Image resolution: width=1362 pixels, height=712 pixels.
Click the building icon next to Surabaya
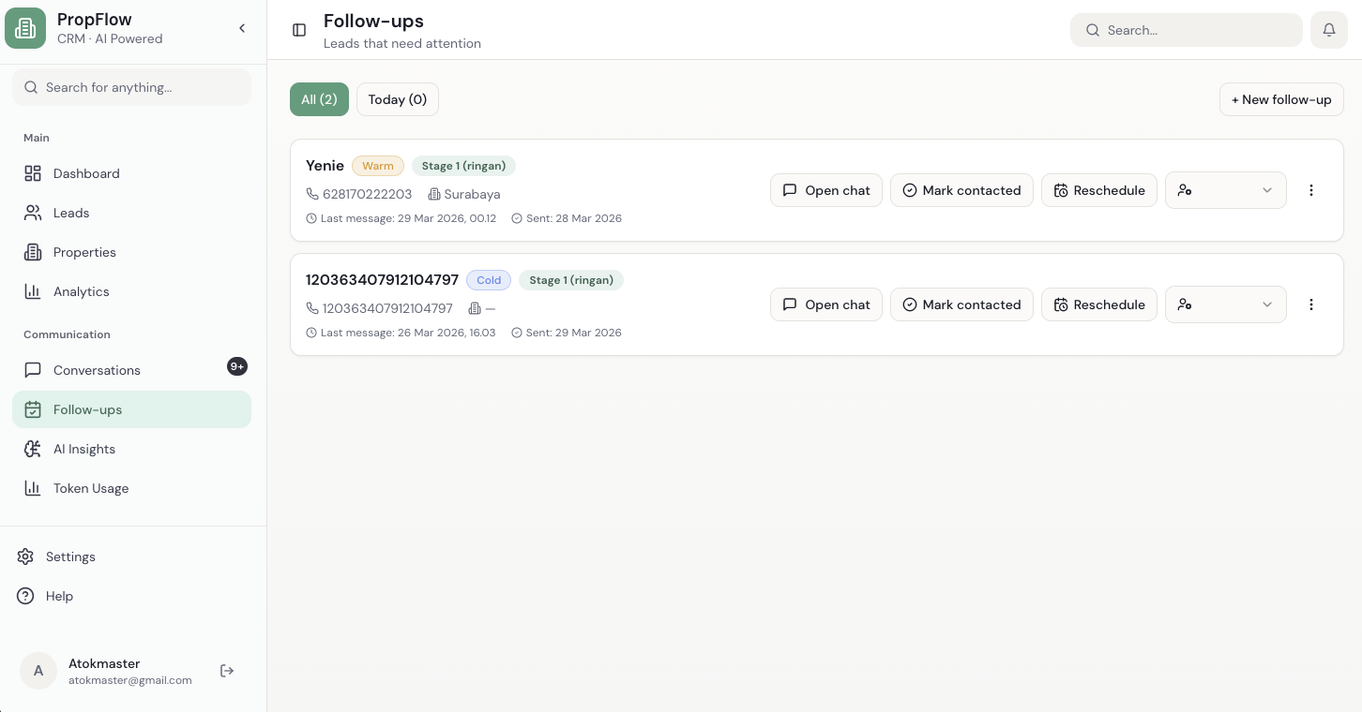434,194
